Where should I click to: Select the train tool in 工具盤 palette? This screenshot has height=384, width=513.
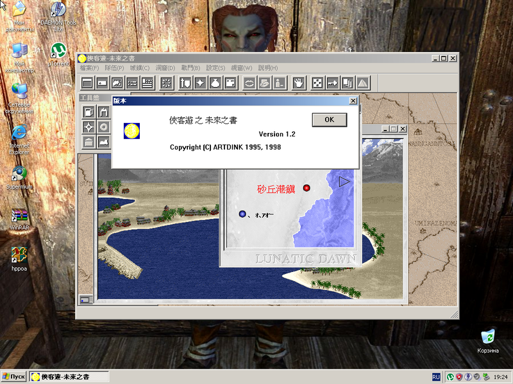[104, 142]
